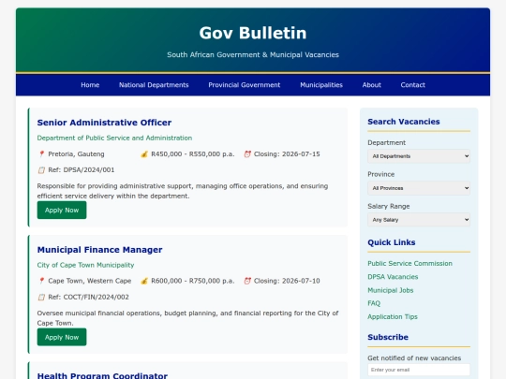The width and height of the screenshot is (506, 379).
Task: Click the Health Program Coordinator job title
Action: [x=102, y=376]
